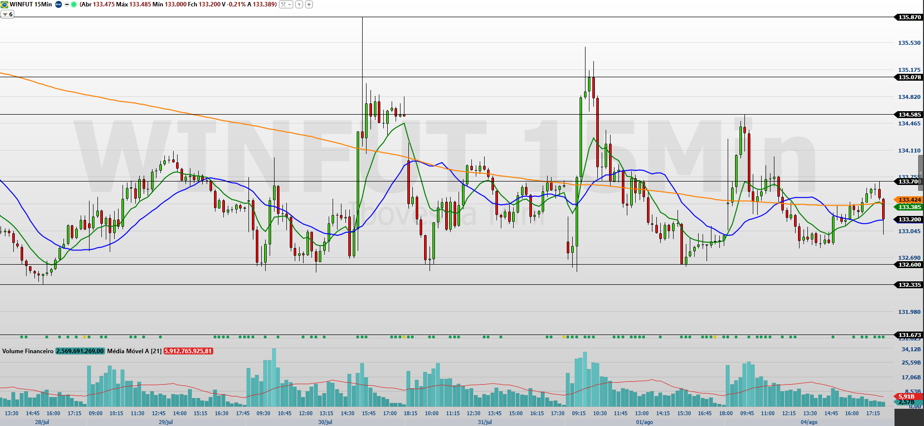This screenshot has width=924, height=426.
Task: Click the Volume Financeiro indicator label
Action: 28,351
